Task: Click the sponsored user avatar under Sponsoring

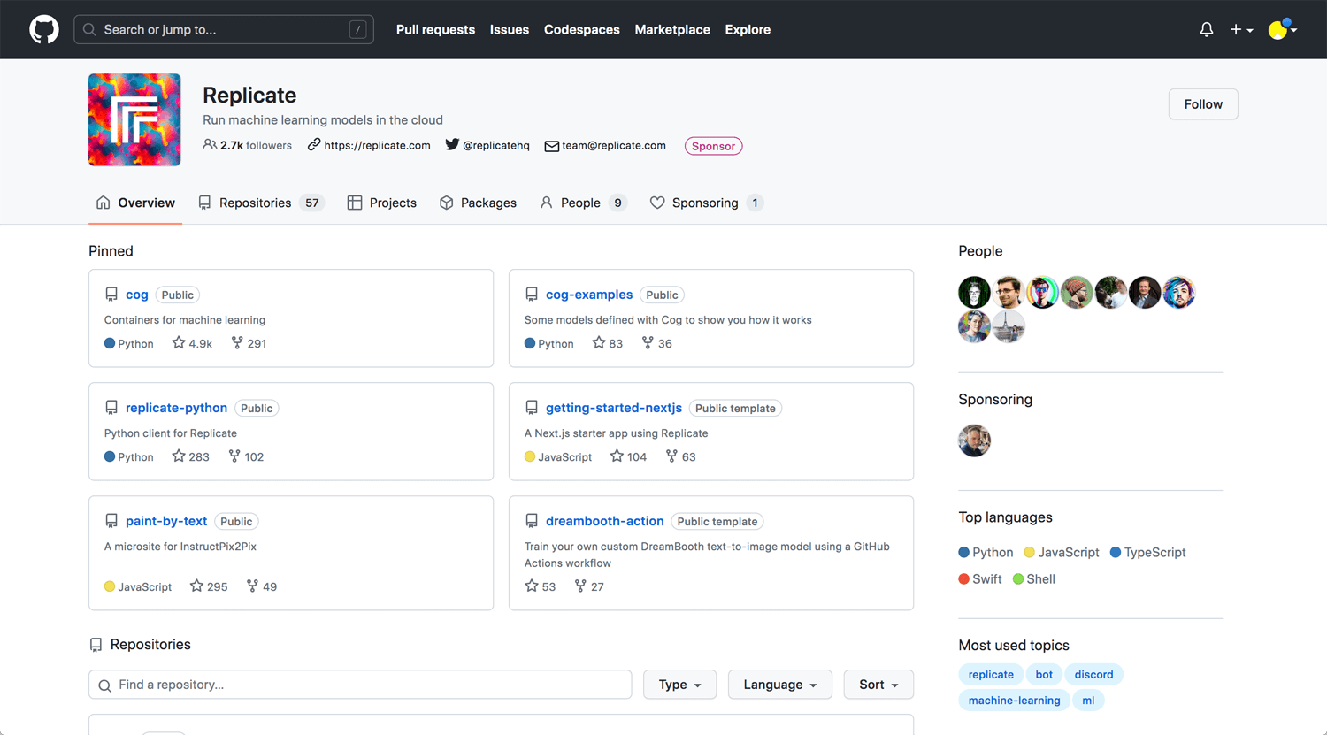Action: [x=974, y=440]
